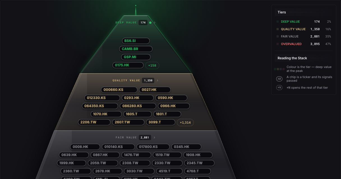Screen dimensions: 341x179
Task: Open the 0293.HK chip
Action: pyautogui.click(x=138, y=98)
